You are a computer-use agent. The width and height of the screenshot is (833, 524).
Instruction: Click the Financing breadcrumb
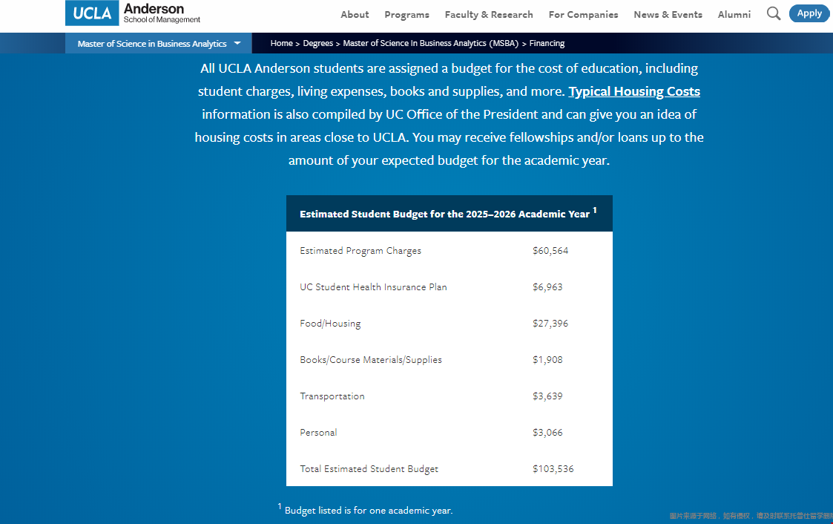[547, 44]
